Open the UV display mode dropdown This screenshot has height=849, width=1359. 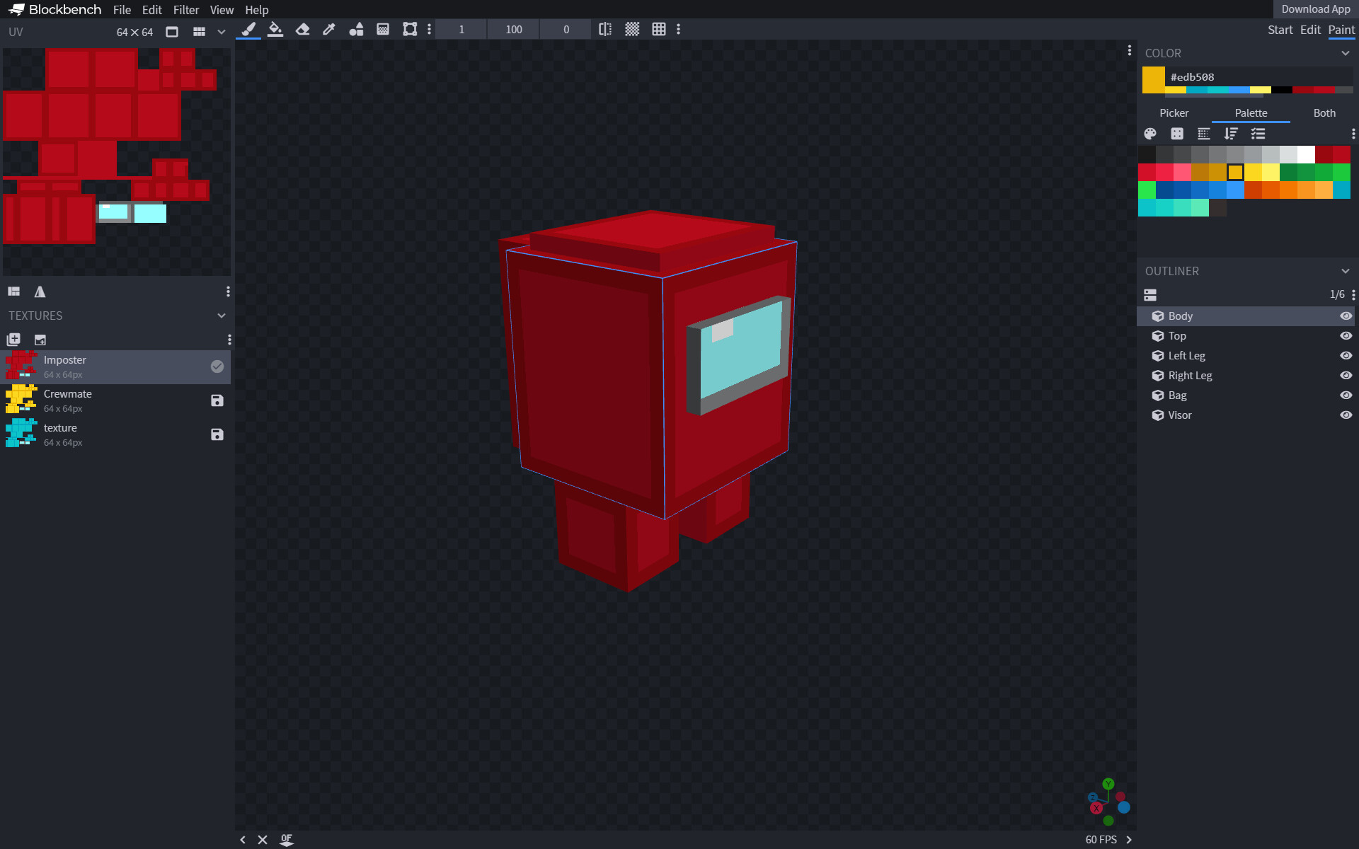coord(221,31)
